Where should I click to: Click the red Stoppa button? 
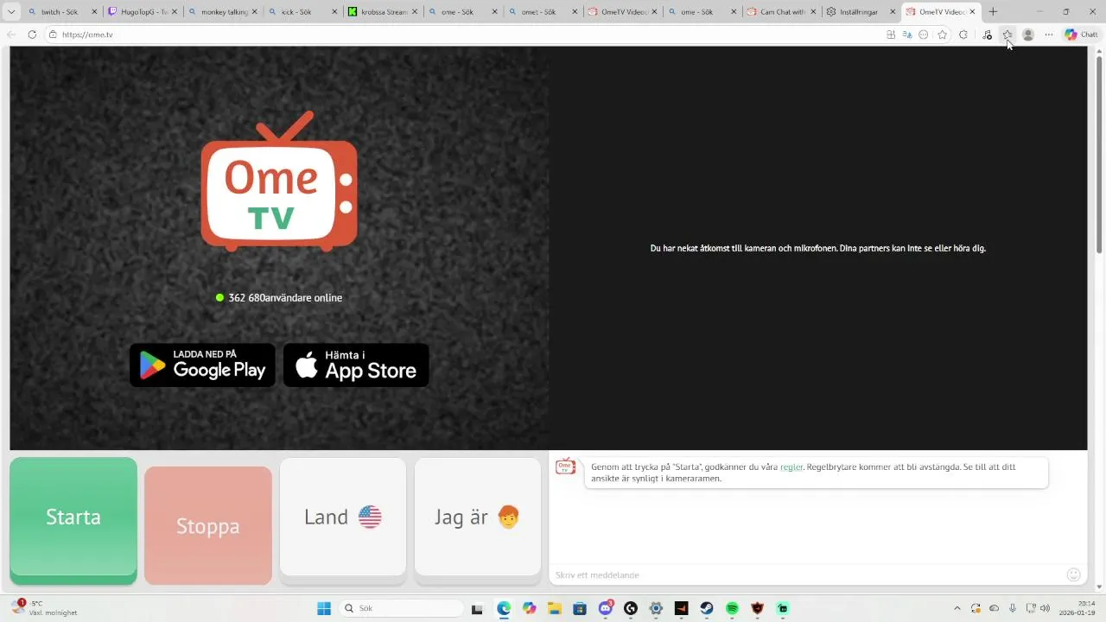click(208, 524)
